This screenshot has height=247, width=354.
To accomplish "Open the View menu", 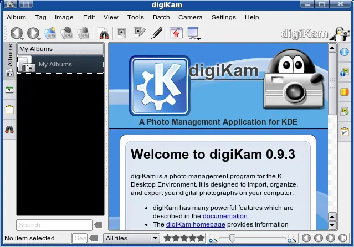I will [111, 17].
